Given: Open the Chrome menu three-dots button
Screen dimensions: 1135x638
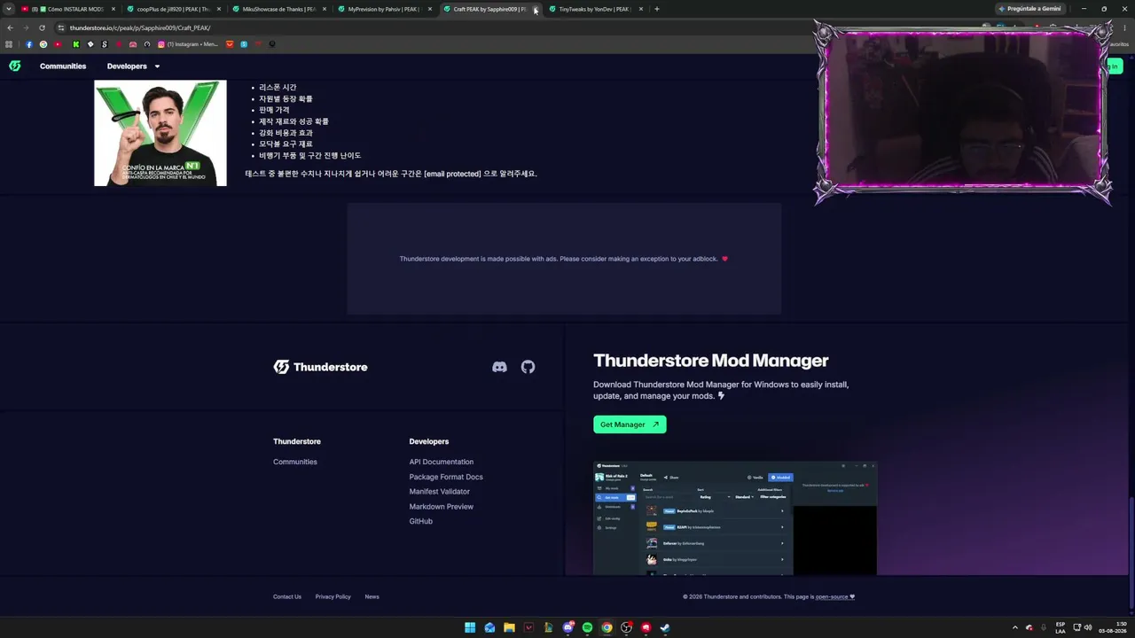Looking at the screenshot, I should point(1126,27).
